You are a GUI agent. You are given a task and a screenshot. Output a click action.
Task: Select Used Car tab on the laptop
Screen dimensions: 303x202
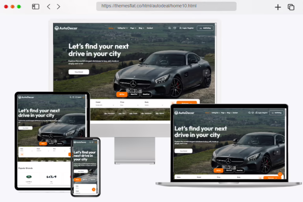tap(240, 170)
